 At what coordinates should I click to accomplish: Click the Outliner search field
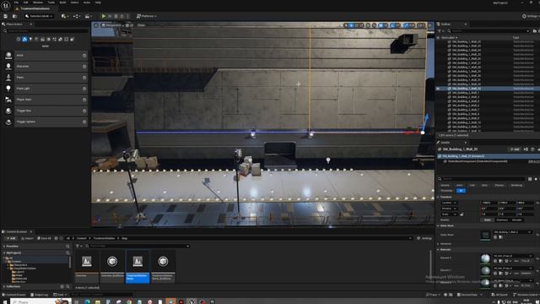(489, 31)
